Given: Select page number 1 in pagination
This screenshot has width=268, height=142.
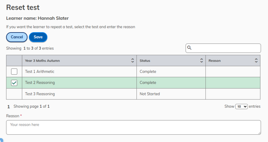Looking at the screenshot, I should coord(9,107).
